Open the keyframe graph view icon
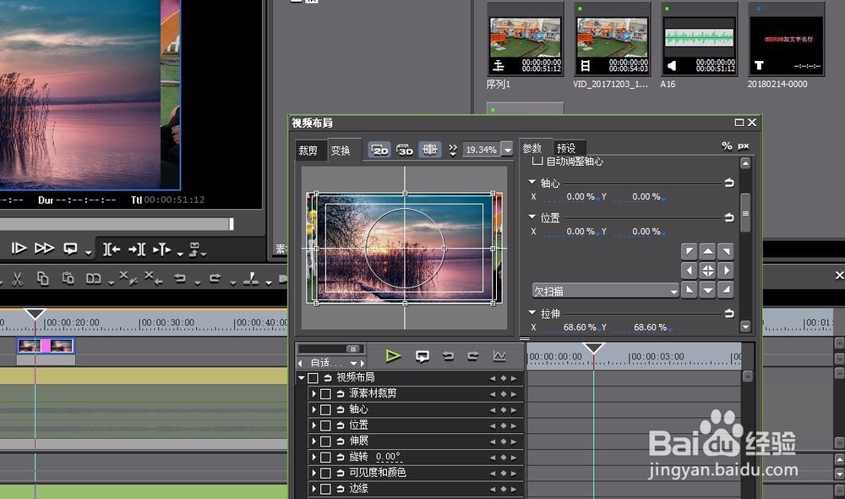 [499, 356]
